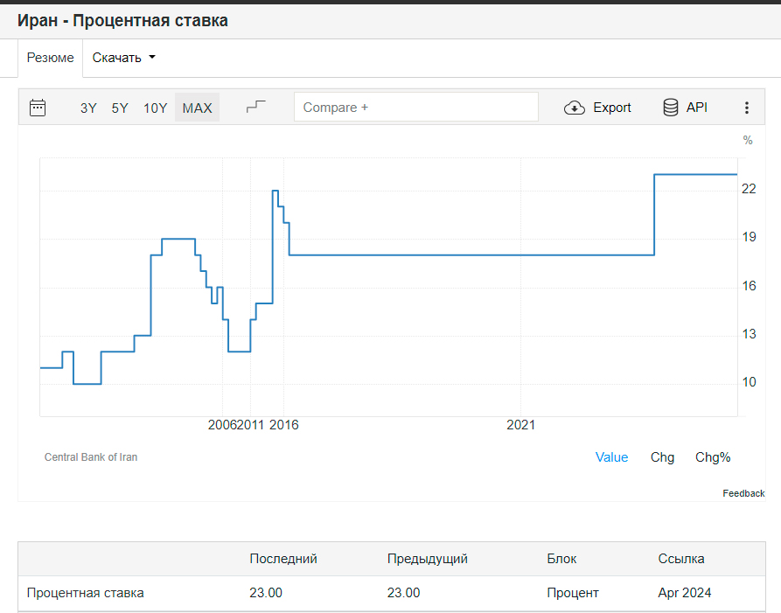Click the Export cloud download icon
Image resolution: width=781 pixels, height=613 pixels.
pos(575,108)
